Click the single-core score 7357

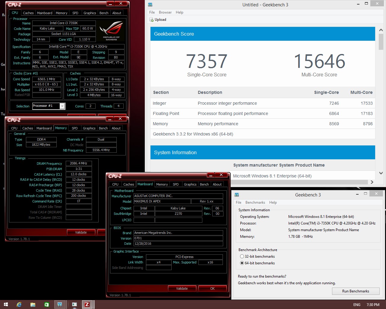point(207,61)
